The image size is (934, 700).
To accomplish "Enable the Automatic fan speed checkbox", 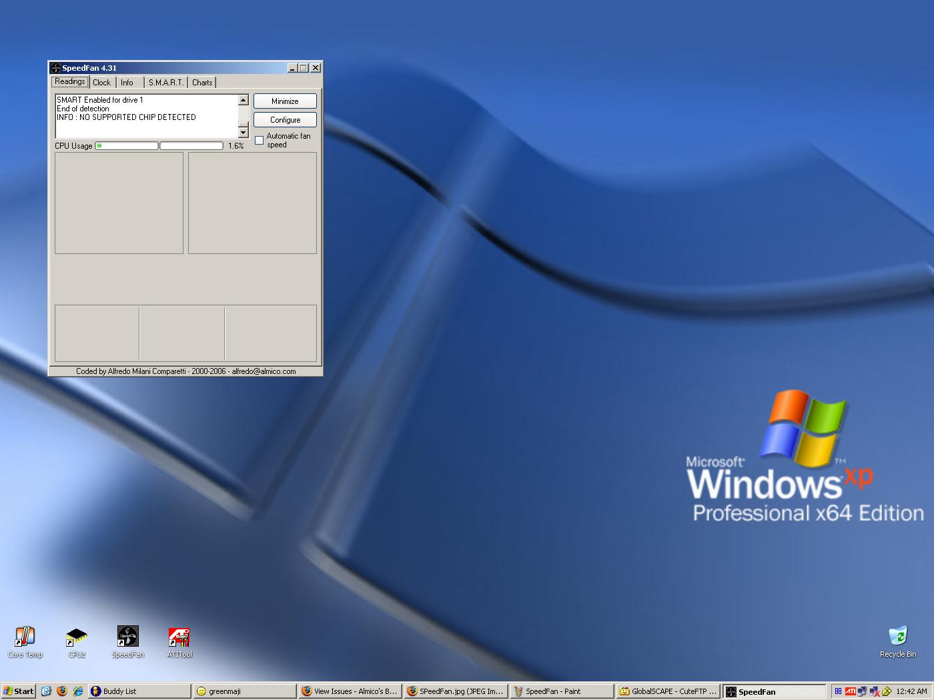I will pyautogui.click(x=259, y=140).
